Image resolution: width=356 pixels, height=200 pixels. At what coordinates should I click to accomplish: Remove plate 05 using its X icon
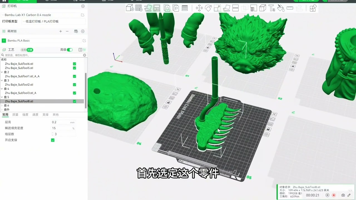274,114
